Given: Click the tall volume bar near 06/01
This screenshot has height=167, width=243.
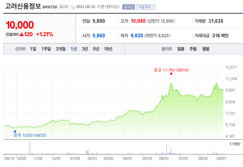Looking at the screenshot, I should pyautogui.click(x=167, y=149).
